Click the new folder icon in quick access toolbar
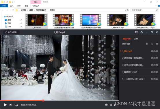 coord(10,2)
